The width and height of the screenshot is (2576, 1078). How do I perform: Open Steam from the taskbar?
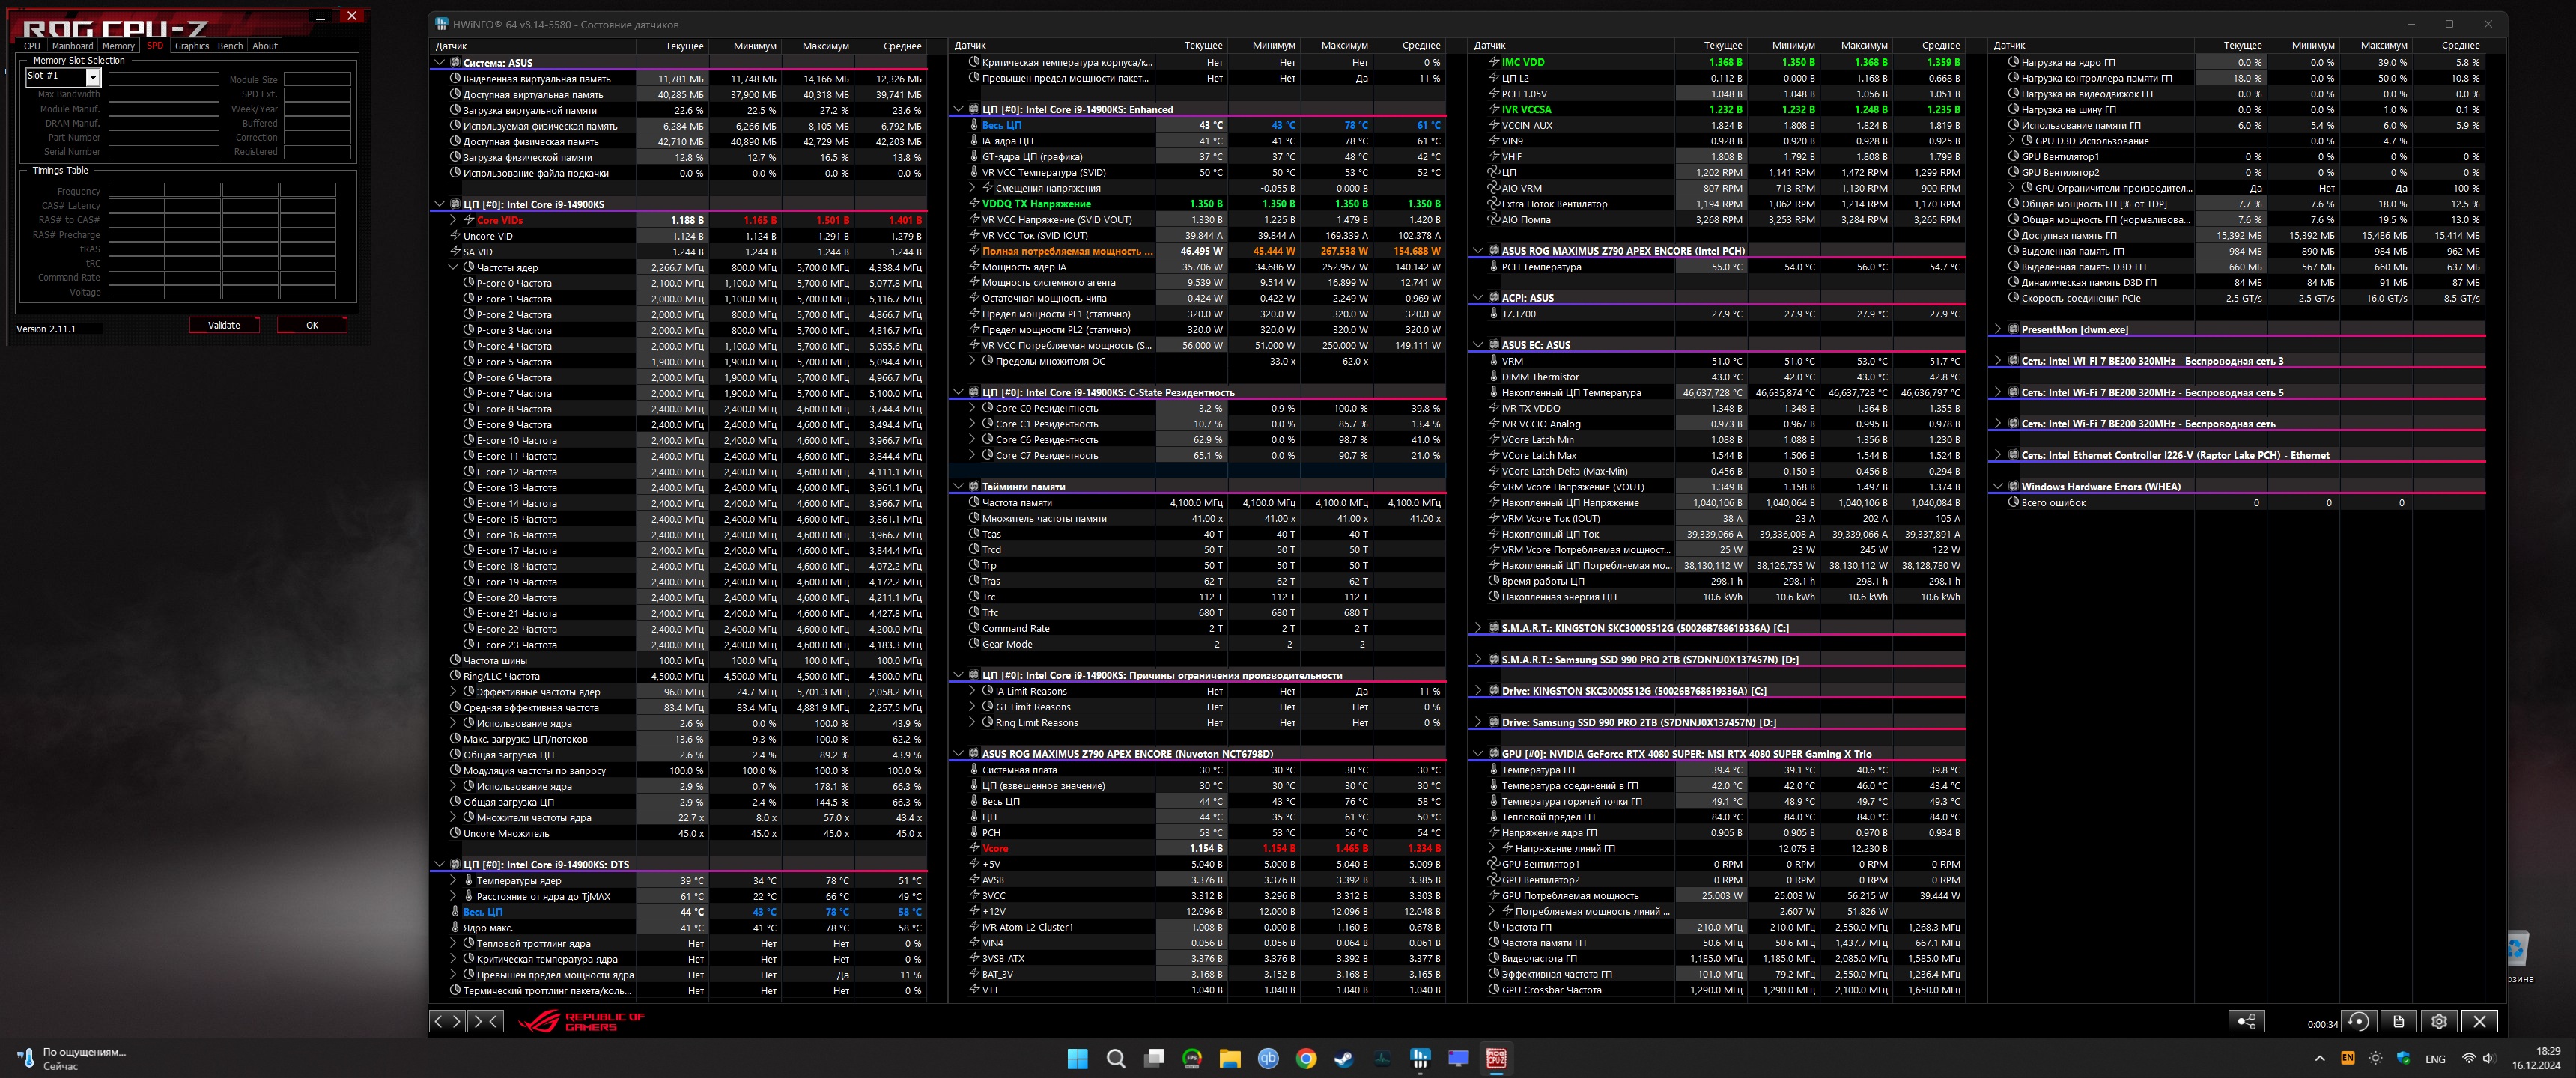point(1344,1058)
